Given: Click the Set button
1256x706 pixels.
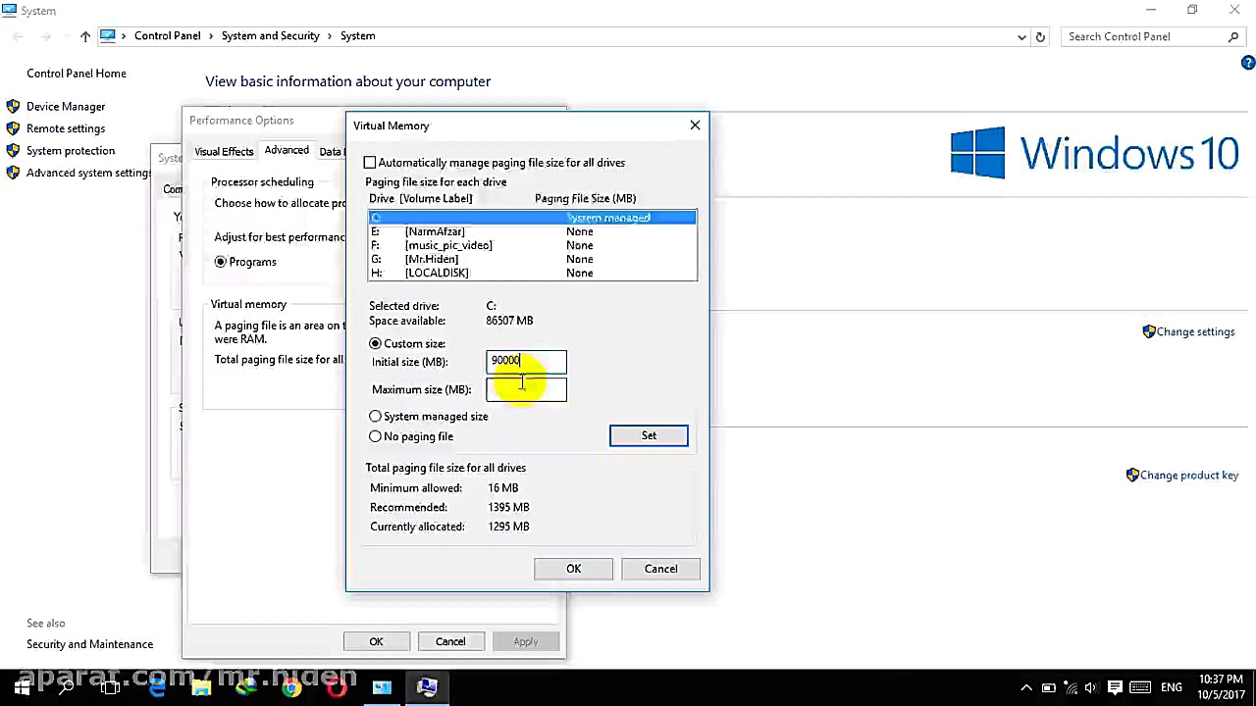Looking at the screenshot, I should 649,435.
